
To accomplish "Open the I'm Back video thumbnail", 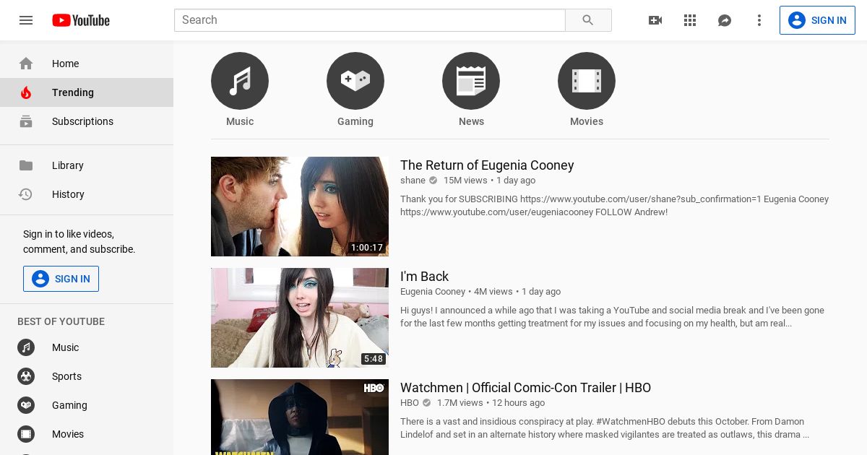I will 300,318.
